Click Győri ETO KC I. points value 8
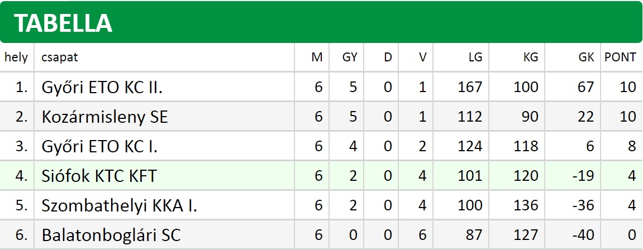Image resolution: width=643 pixels, height=250 pixels. [631, 146]
